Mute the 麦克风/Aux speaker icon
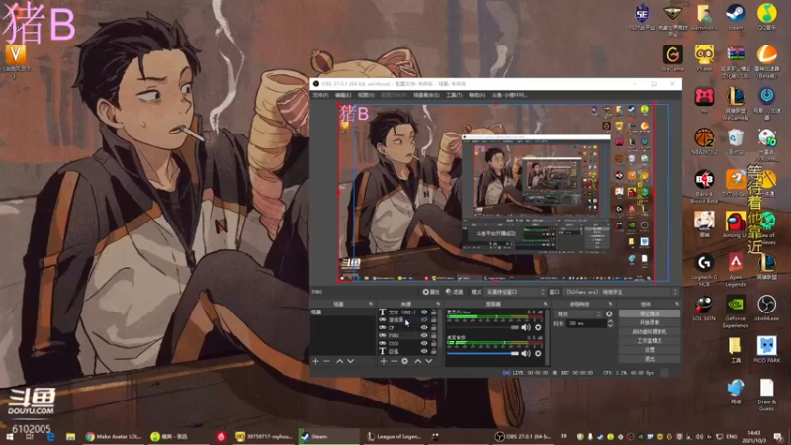Screen dimensions: 791x445 click(526, 328)
